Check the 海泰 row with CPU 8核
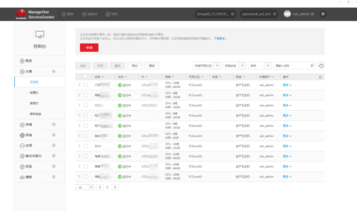 click(85, 95)
